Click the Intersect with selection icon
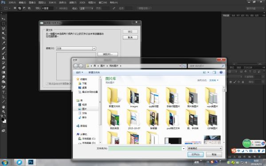Viewport: 266px width, 166px height. [29, 8]
